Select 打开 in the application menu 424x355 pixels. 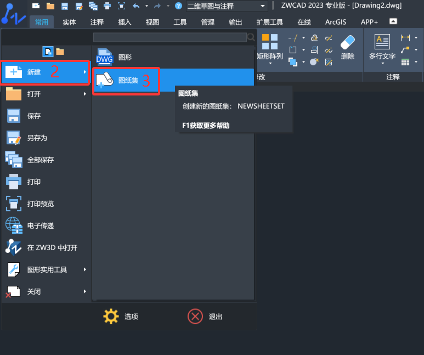46,94
